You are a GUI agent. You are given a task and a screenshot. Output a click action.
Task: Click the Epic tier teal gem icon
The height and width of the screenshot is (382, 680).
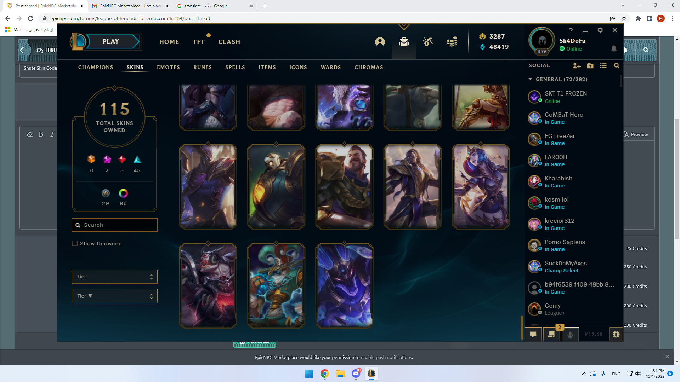point(137,159)
